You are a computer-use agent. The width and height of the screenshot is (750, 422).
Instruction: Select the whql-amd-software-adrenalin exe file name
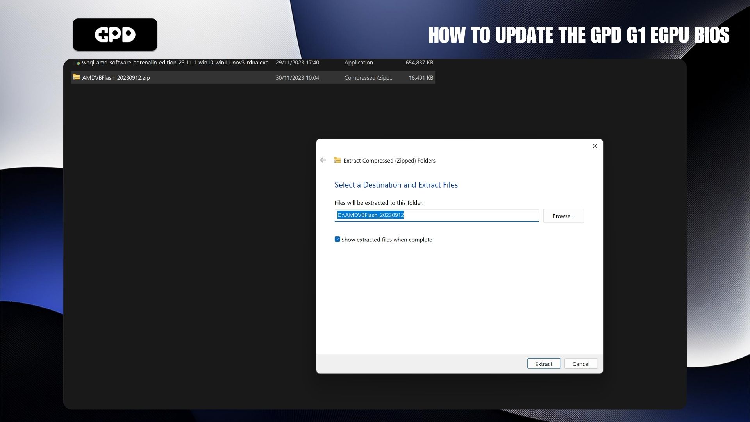pyautogui.click(x=175, y=63)
